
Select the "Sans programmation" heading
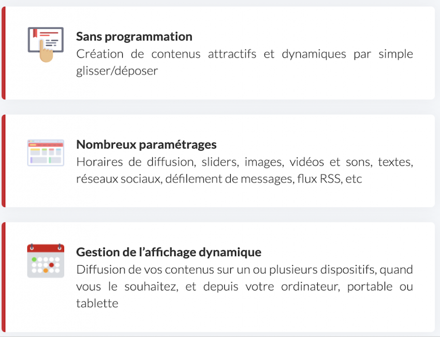tap(134, 36)
